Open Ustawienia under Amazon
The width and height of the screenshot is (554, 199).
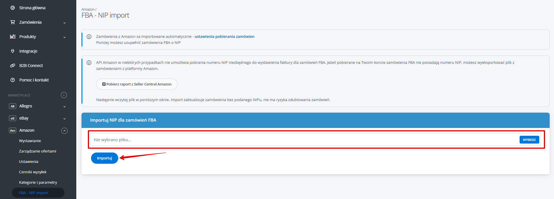click(x=29, y=162)
